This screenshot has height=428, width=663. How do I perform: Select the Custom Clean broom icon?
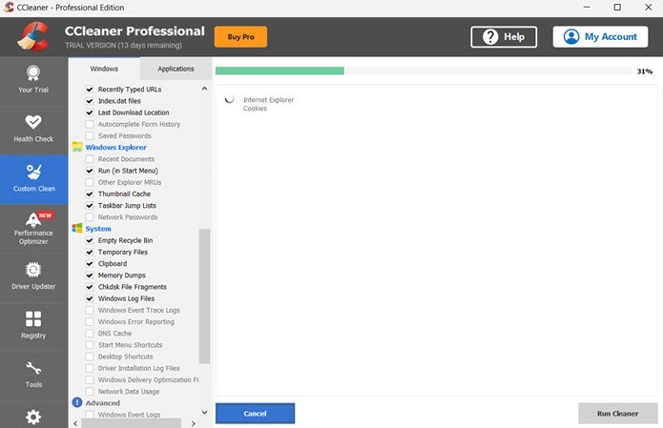point(33,172)
